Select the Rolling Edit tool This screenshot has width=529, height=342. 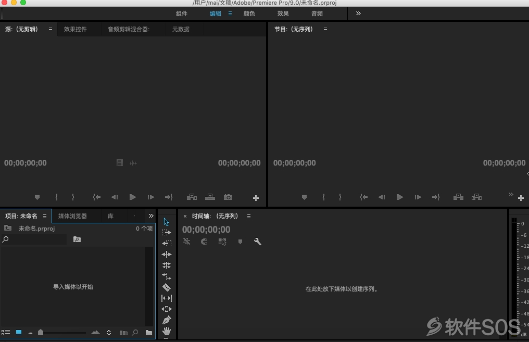point(166,265)
